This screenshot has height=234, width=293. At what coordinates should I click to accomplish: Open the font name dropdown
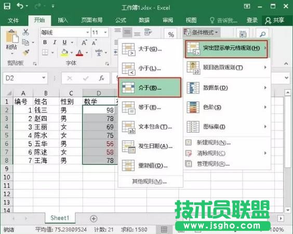(x=87, y=33)
